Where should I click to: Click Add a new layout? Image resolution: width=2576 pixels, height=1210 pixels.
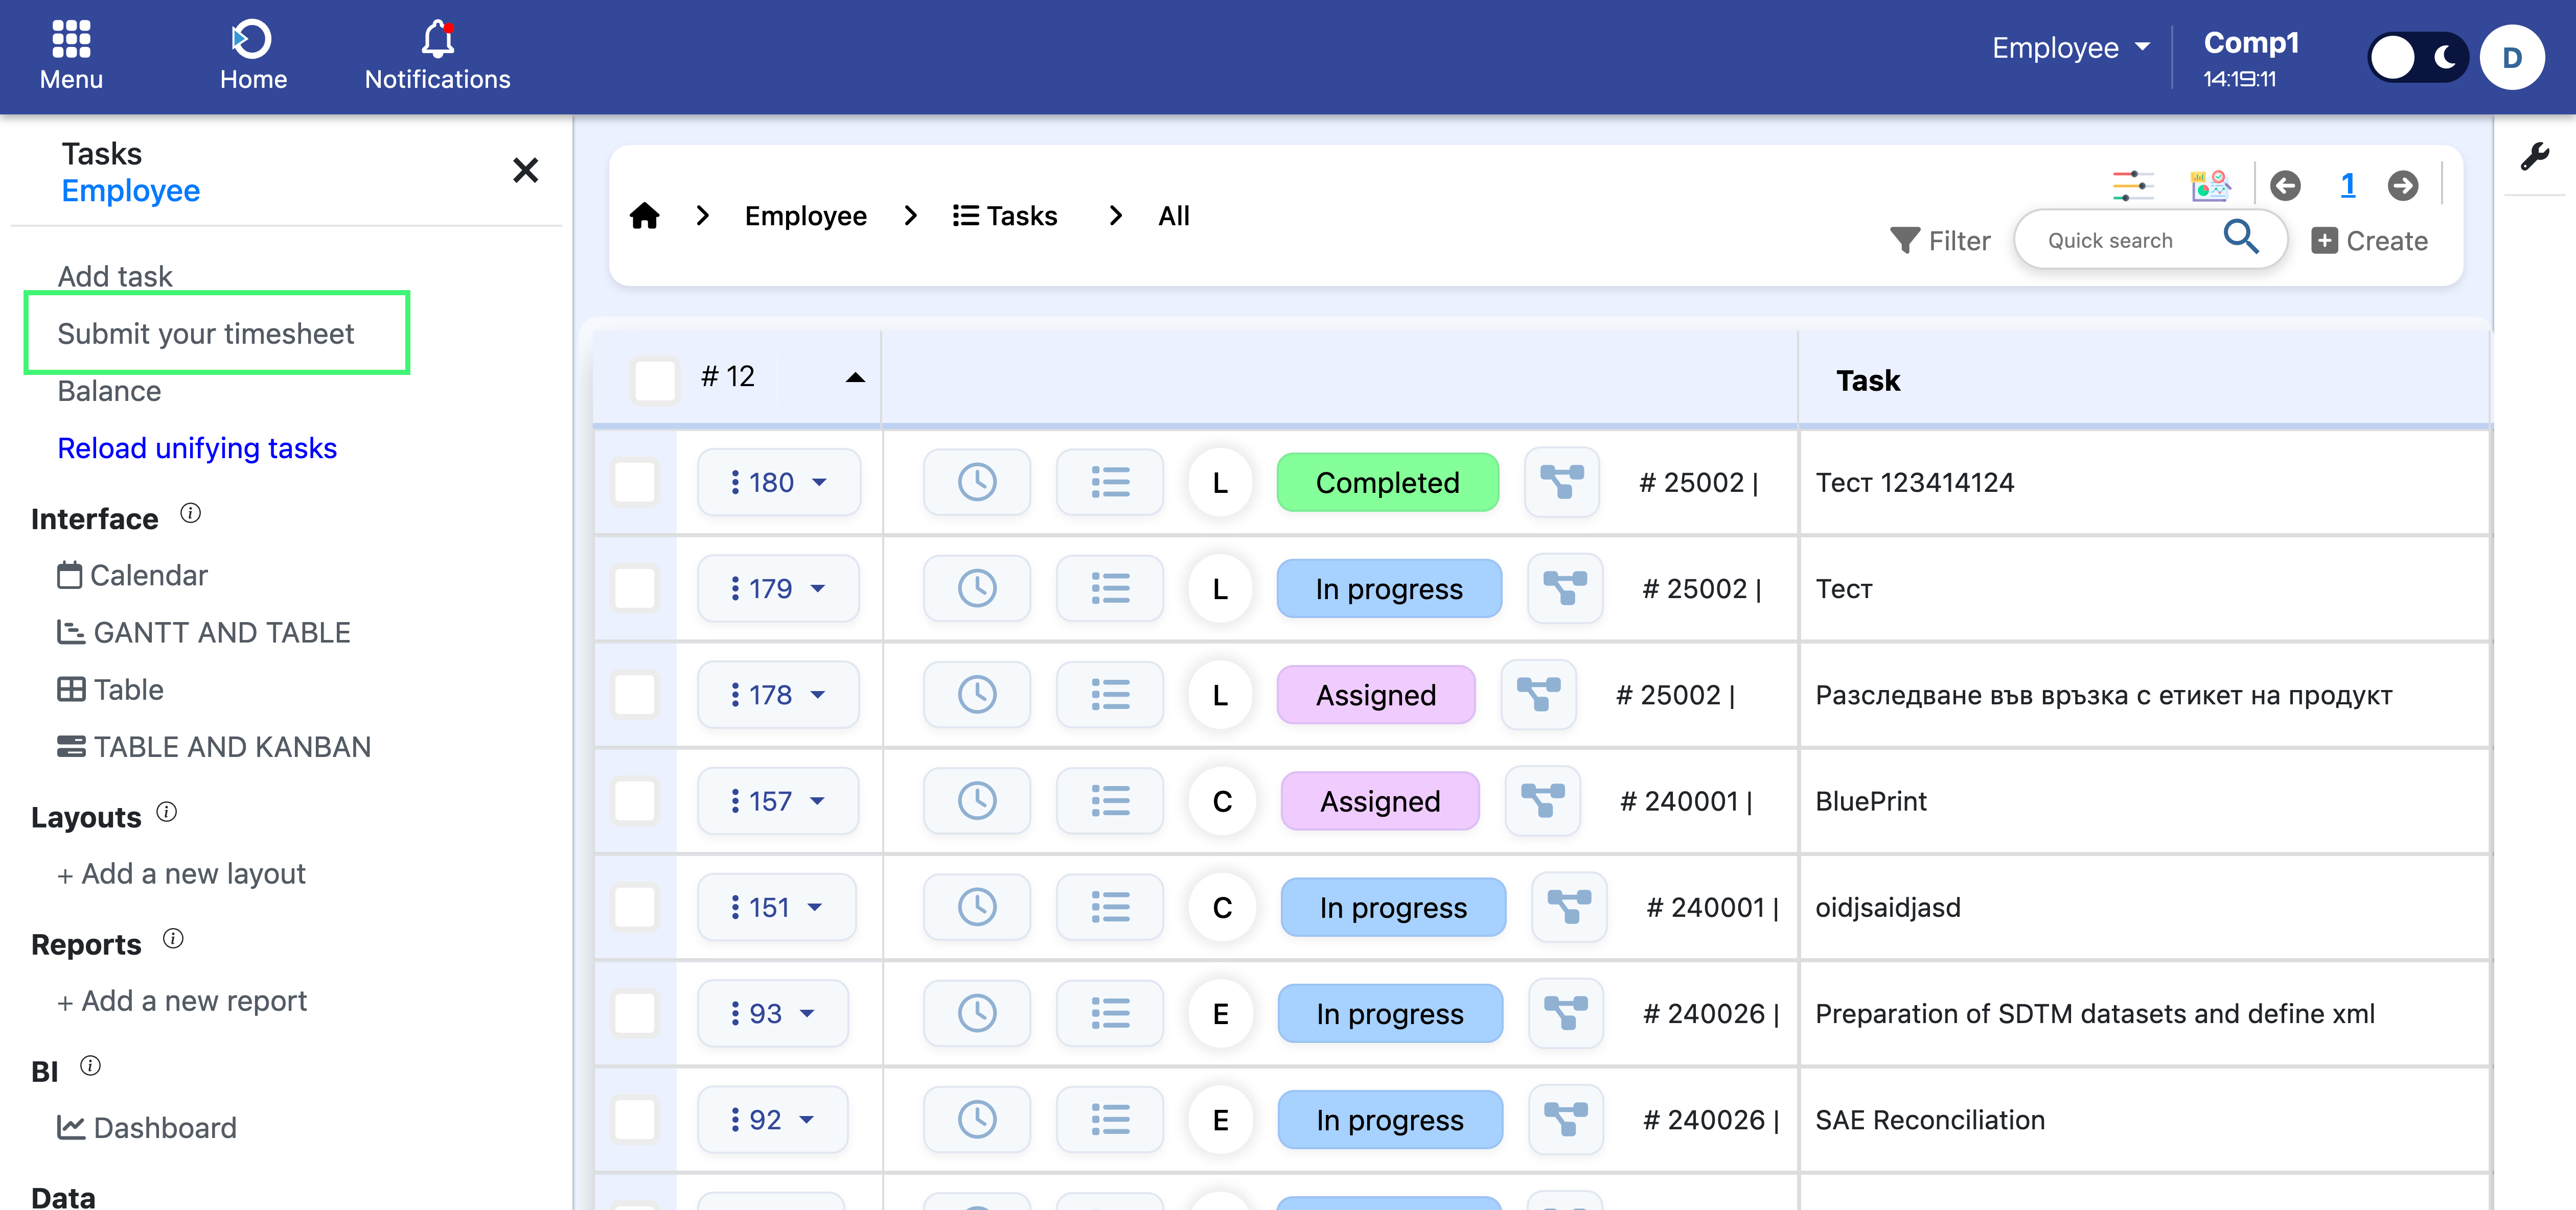[181, 874]
